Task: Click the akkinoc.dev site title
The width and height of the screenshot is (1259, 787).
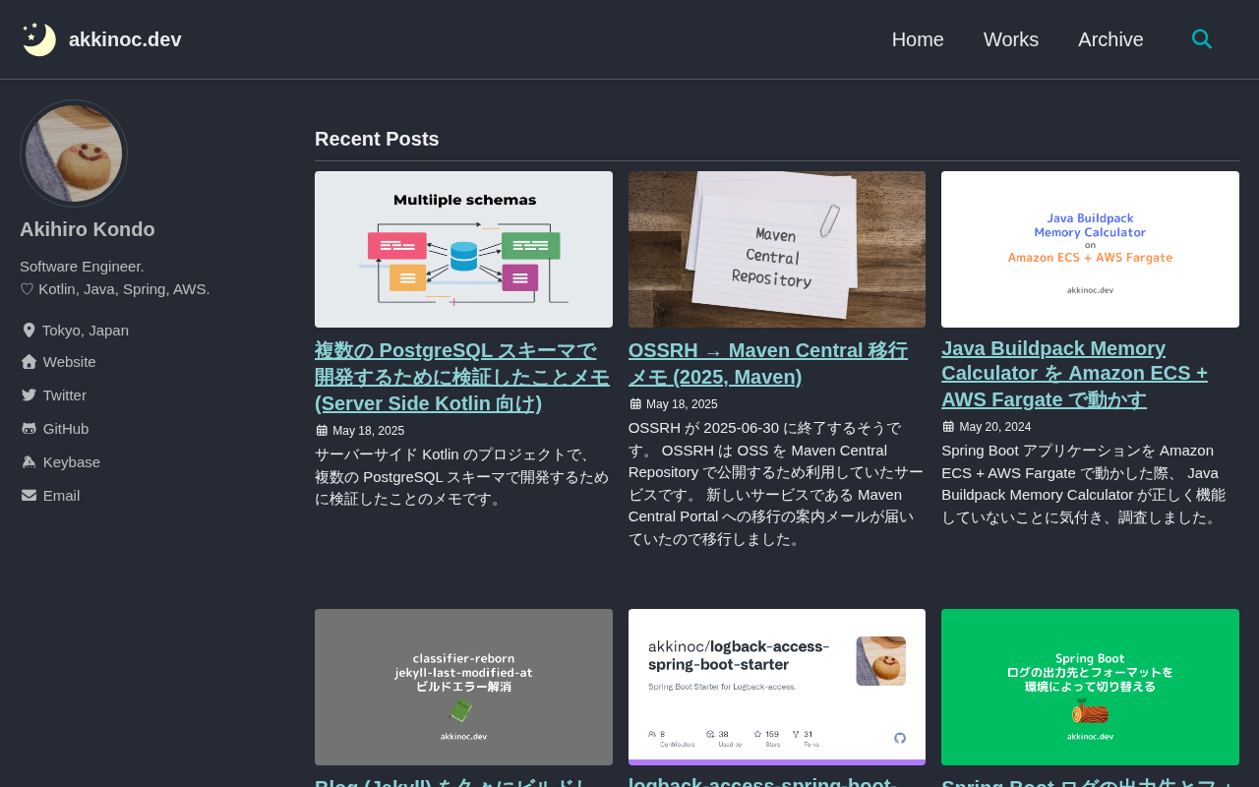Action: tap(125, 39)
